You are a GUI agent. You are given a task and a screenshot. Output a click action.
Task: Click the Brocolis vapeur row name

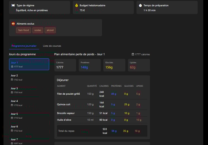66,113
